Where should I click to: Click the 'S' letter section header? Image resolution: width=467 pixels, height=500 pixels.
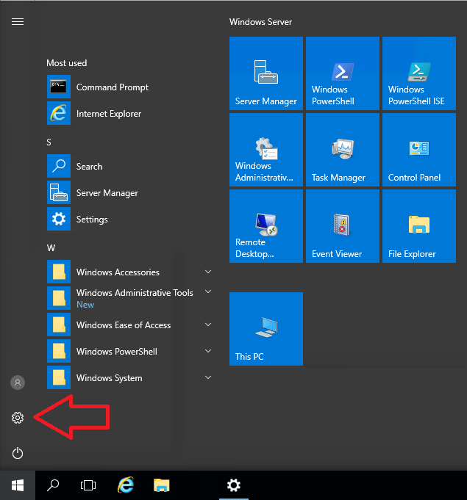49,142
